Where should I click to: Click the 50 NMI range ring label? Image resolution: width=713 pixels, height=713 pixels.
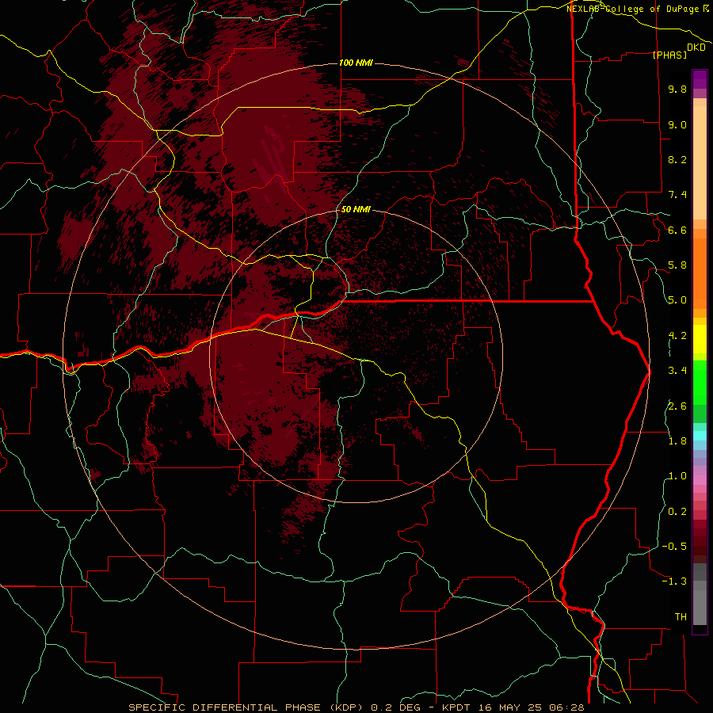tap(356, 209)
